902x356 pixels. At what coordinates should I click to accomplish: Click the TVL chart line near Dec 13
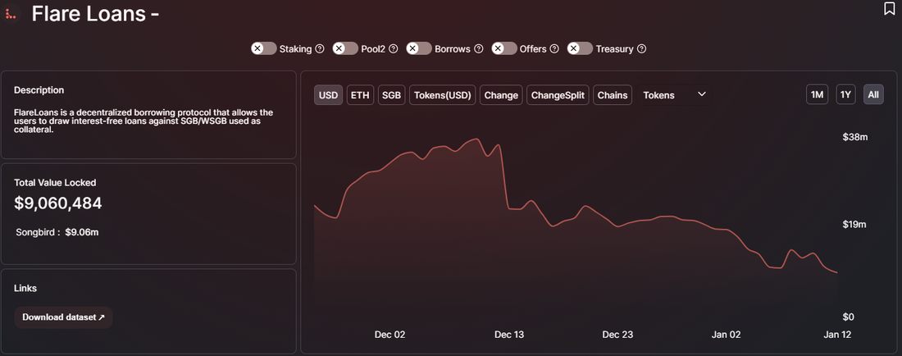pos(508,209)
